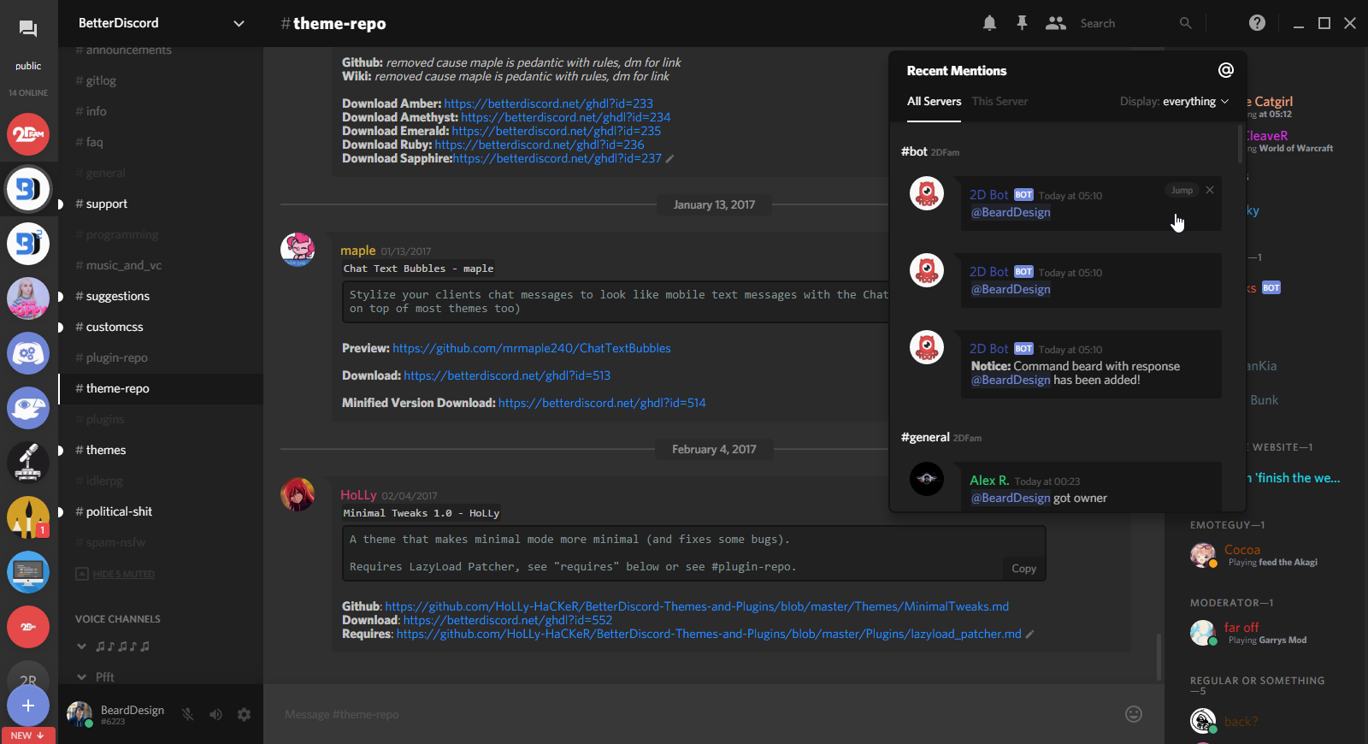Open the #support channel
Screen dimensions: 1368x744
[x=161, y=204]
